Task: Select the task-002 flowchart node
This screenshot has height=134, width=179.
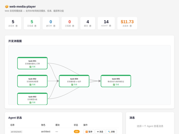Action: (x=32, y=81)
